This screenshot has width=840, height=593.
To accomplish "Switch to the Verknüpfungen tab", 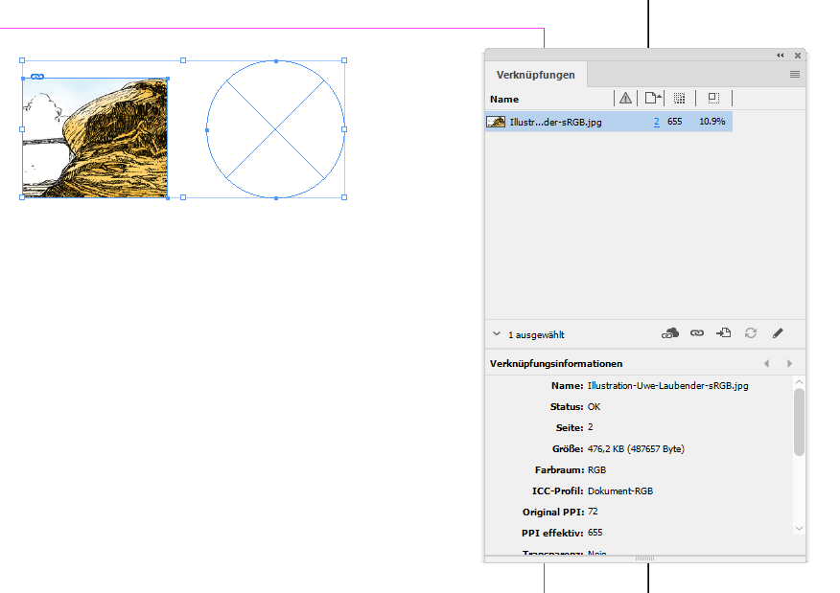I will point(536,75).
